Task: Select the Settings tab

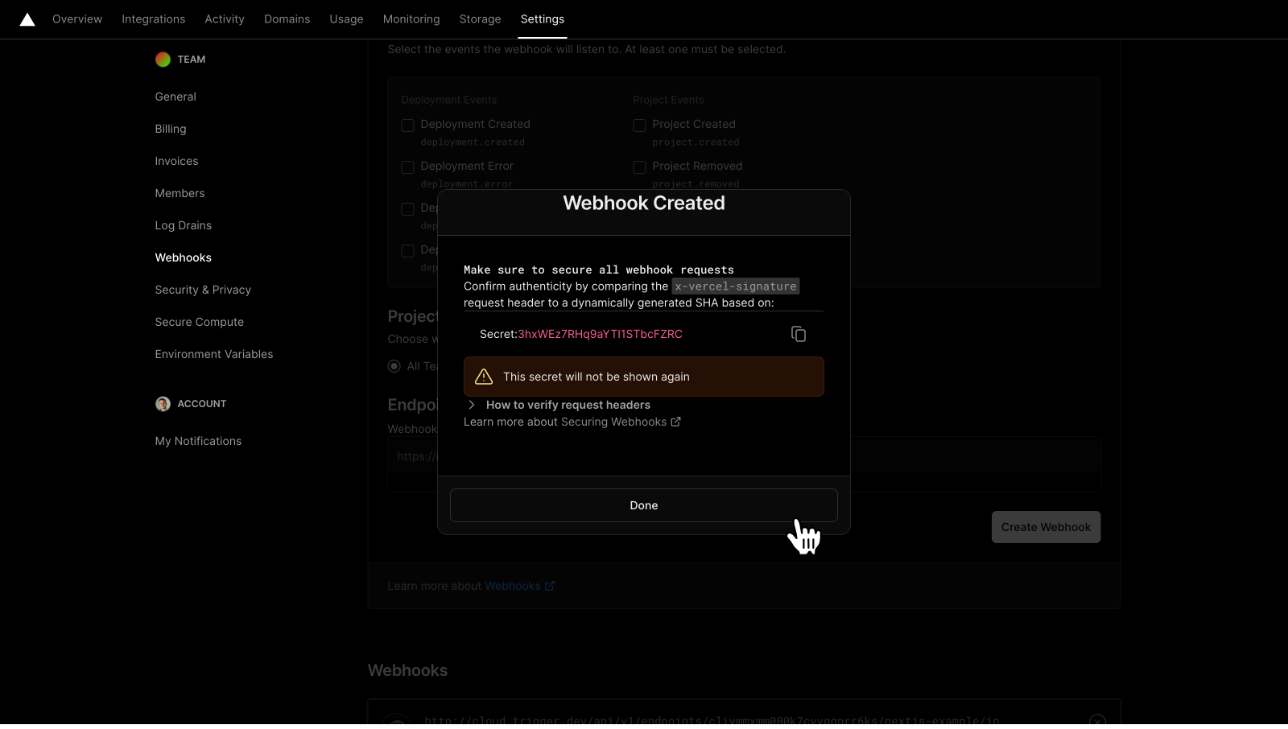Action: [x=543, y=19]
